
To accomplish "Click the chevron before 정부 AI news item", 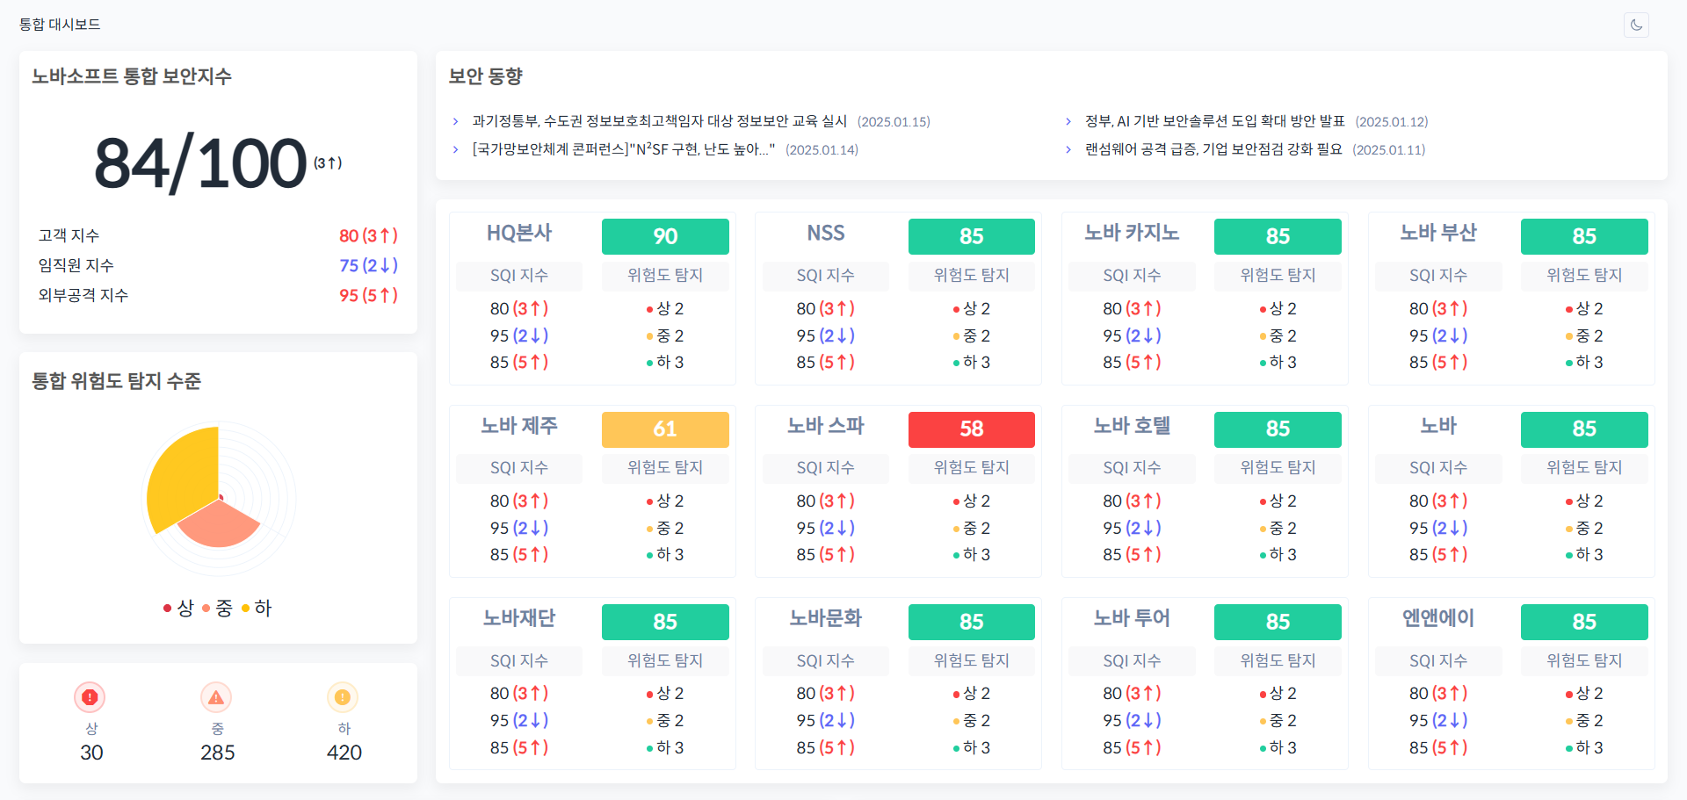I will (x=1068, y=121).
